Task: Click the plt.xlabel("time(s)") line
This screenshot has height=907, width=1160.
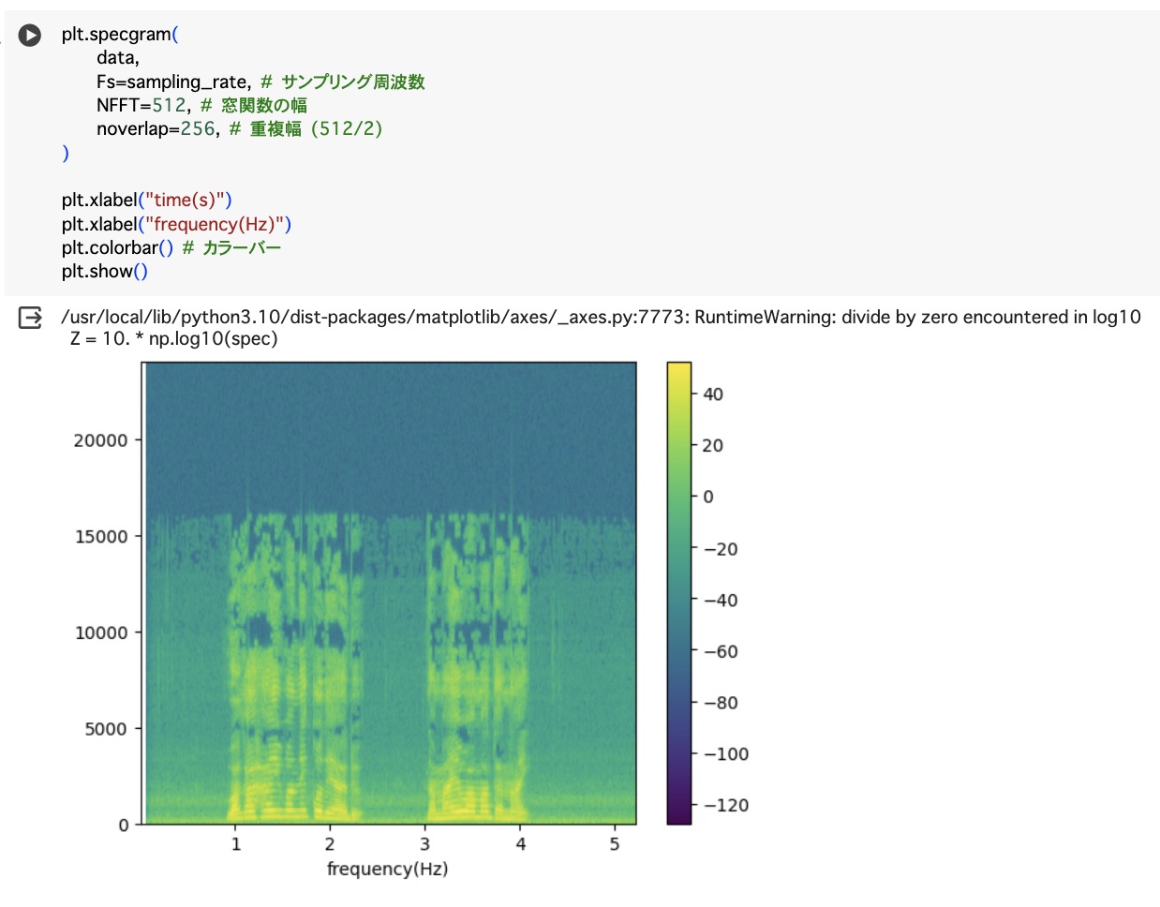Action: pos(146,201)
